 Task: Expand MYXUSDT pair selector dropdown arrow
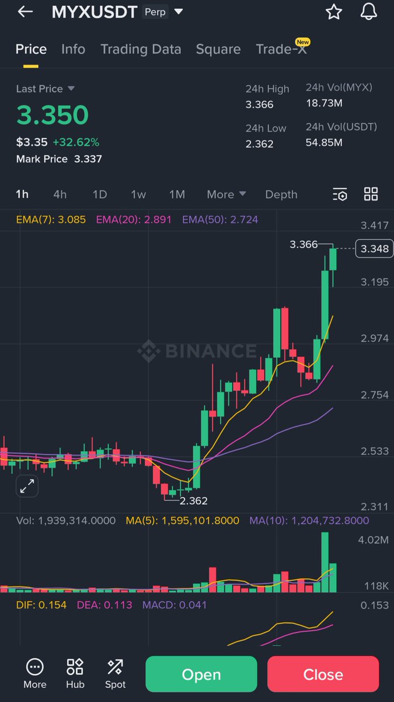[179, 12]
